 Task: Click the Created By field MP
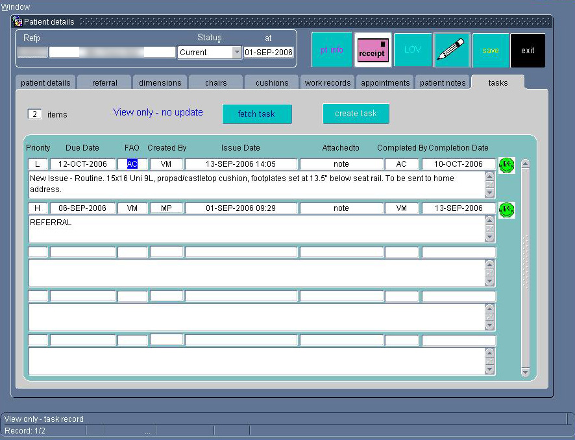pyautogui.click(x=166, y=208)
